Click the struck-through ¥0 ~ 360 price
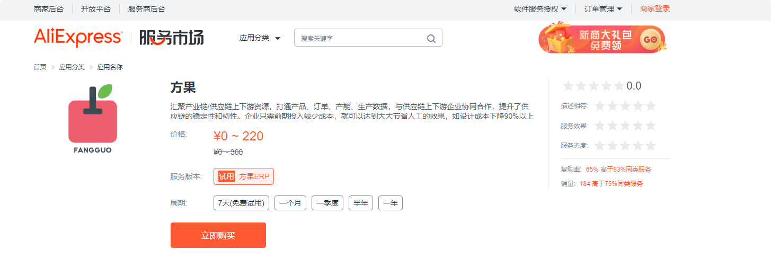The image size is (771, 276). pyautogui.click(x=228, y=152)
